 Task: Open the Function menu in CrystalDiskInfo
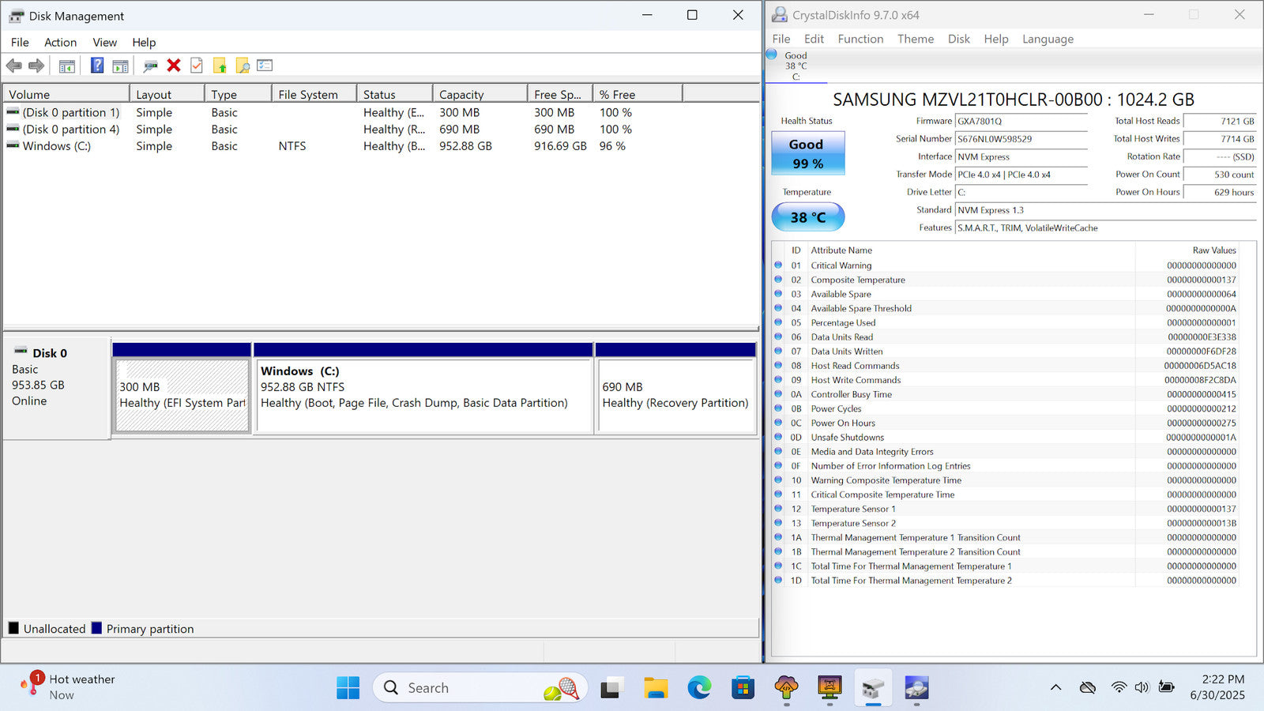click(x=860, y=39)
